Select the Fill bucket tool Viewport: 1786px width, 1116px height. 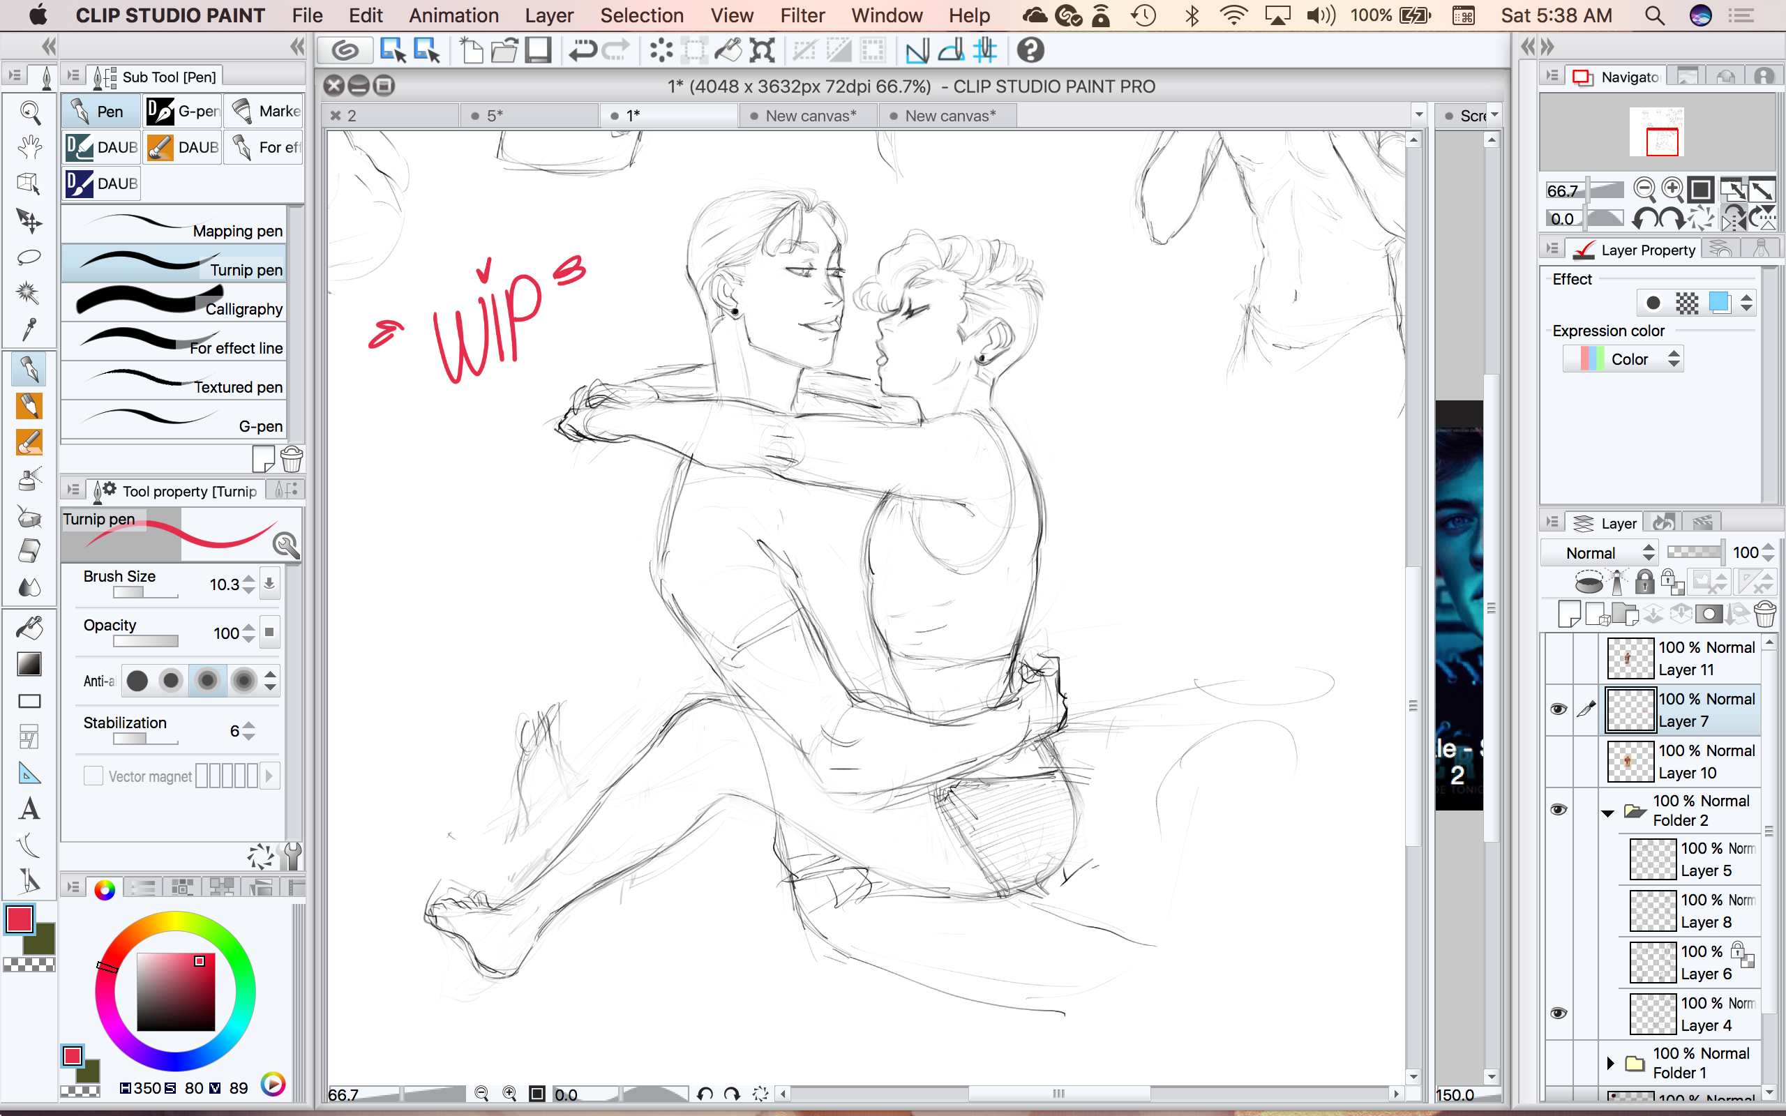click(29, 628)
